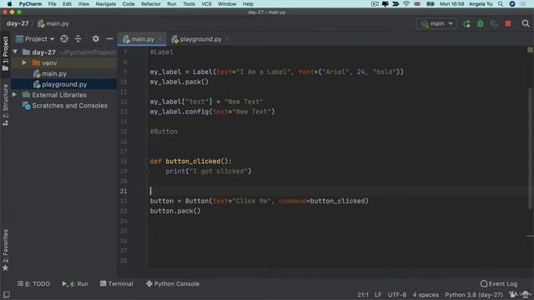Image resolution: width=534 pixels, height=300 pixels.
Task: Collapse all in Project panel
Action: 78,39
